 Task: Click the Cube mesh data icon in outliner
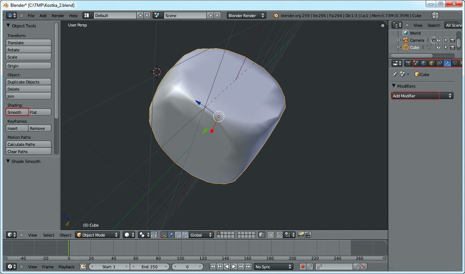click(x=429, y=47)
